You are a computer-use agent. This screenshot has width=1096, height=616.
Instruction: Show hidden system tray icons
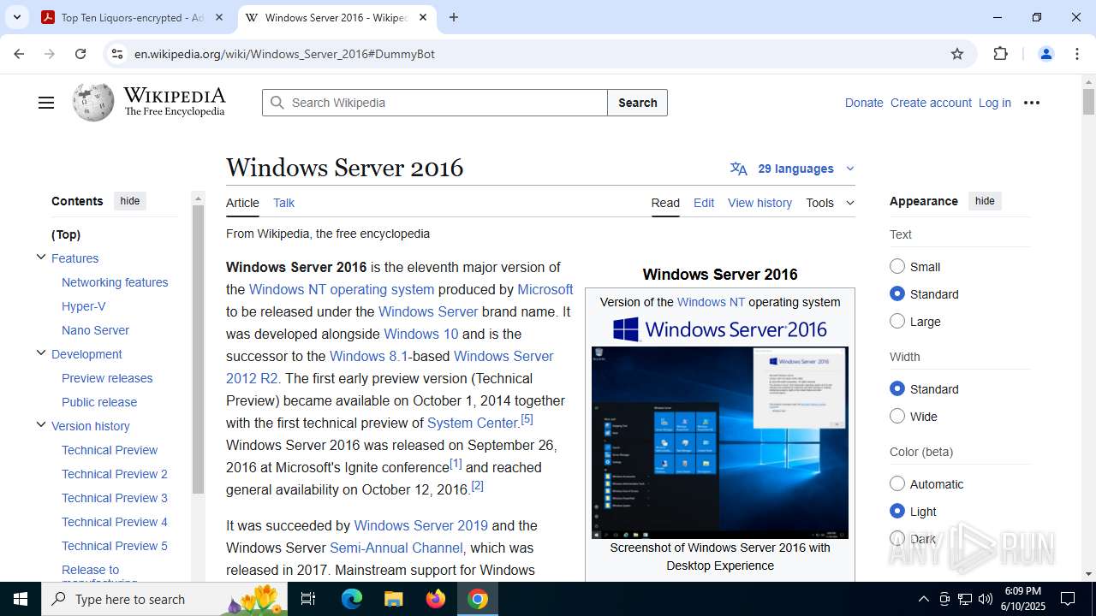click(x=923, y=599)
